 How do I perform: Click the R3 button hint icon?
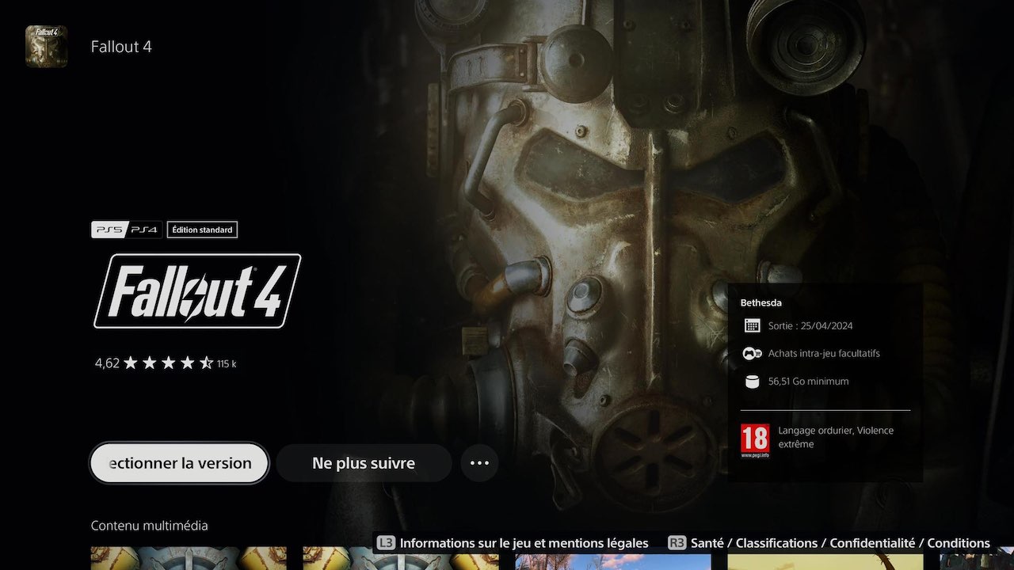click(x=677, y=543)
